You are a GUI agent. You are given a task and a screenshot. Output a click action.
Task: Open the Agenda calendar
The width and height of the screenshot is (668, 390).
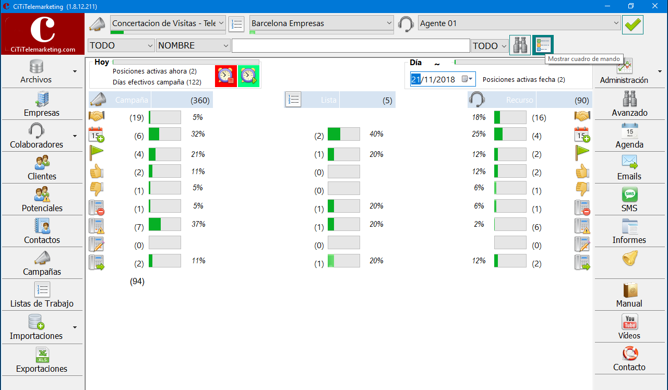click(629, 136)
